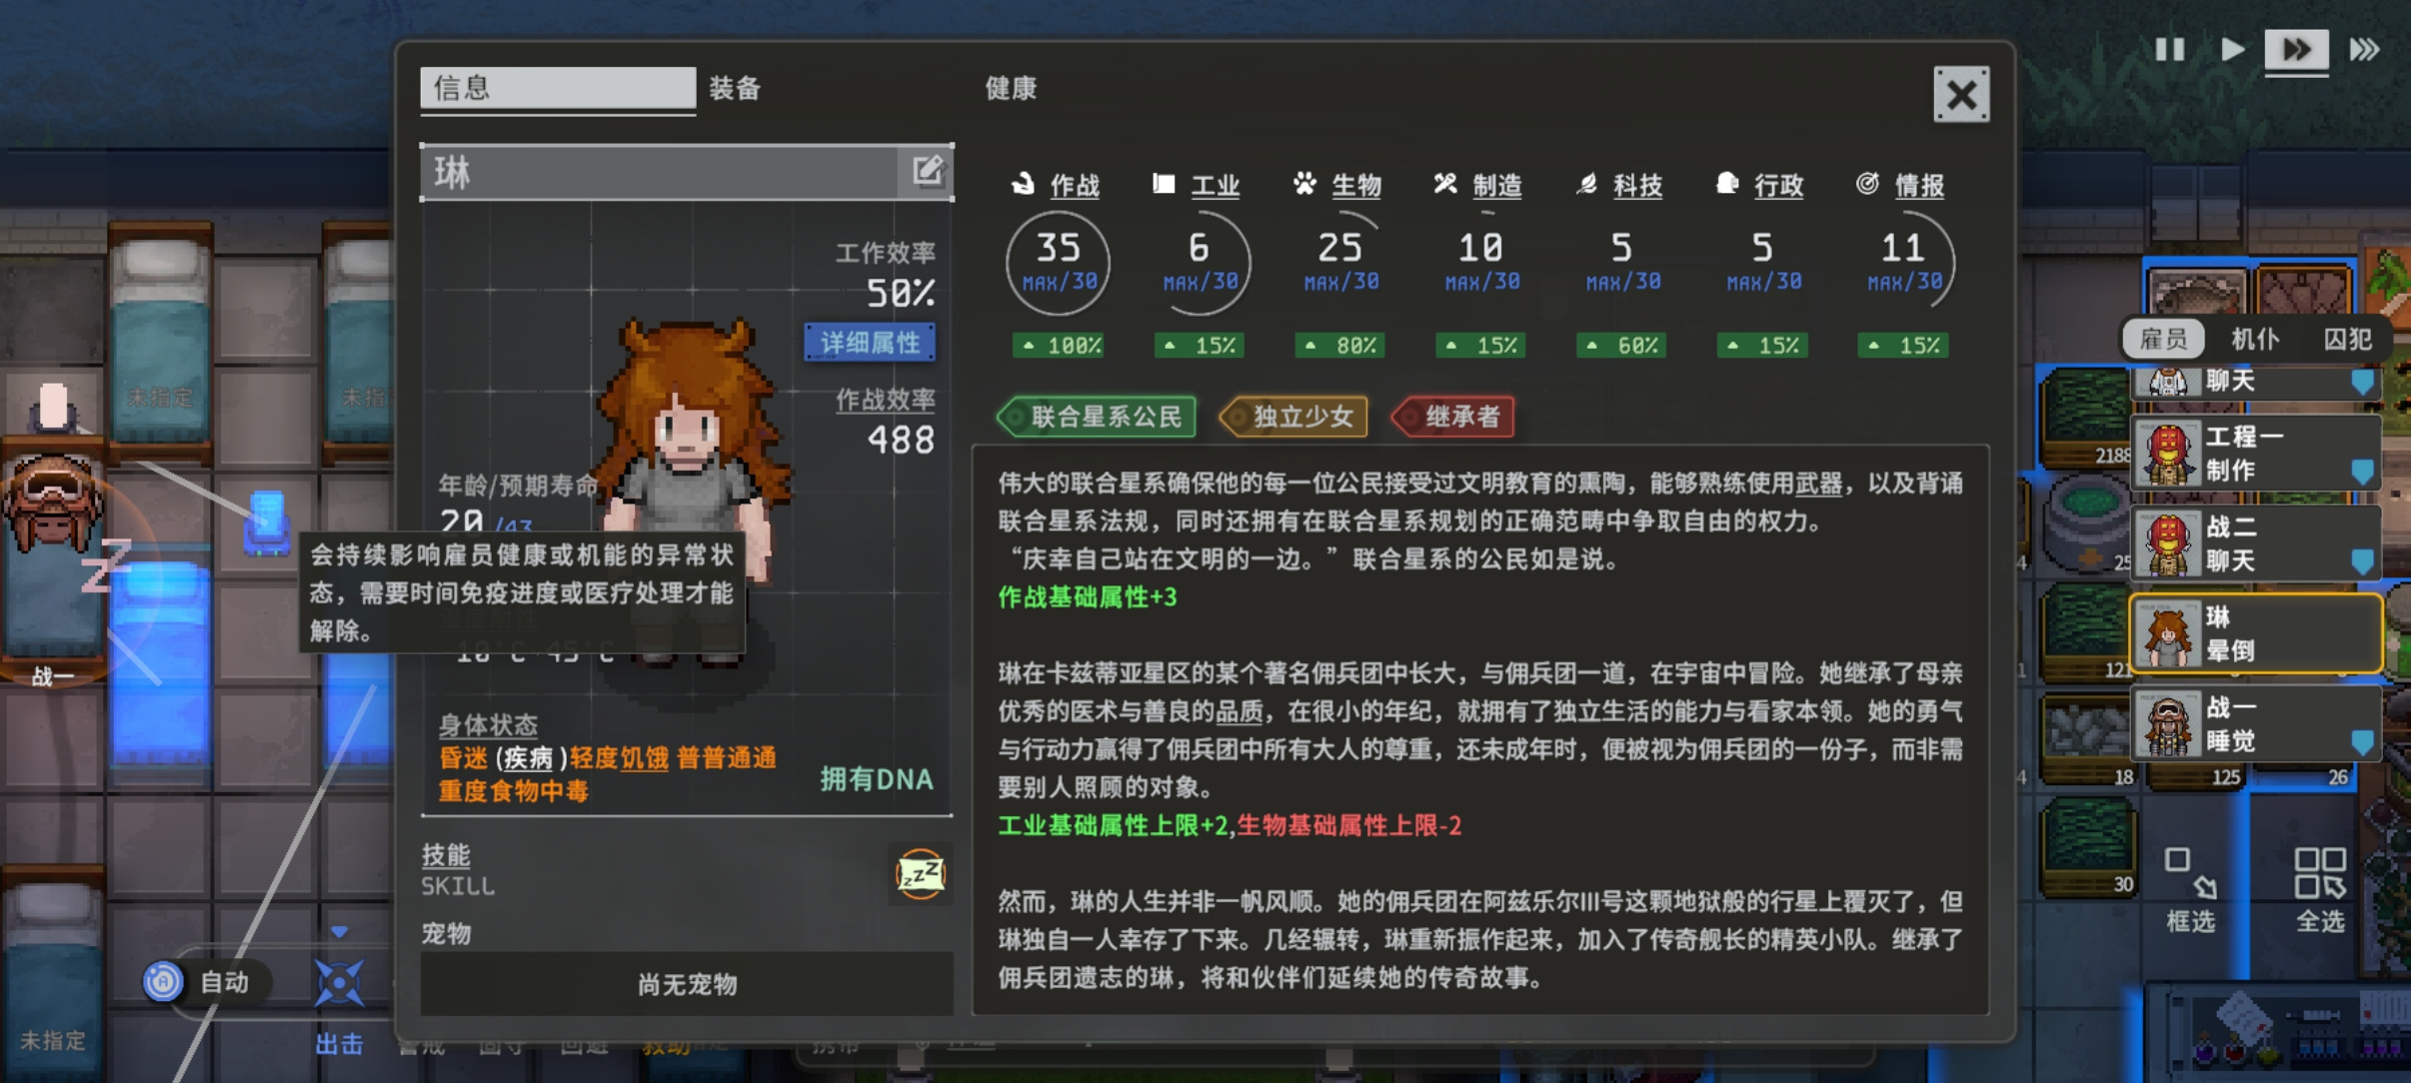
Task: Open the 详细属性 detailed attributes button
Action: [870, 343]
